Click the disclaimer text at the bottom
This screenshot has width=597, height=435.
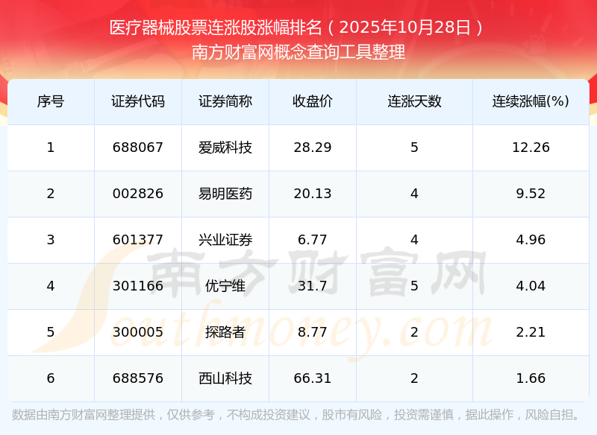[x=296, y=415]
